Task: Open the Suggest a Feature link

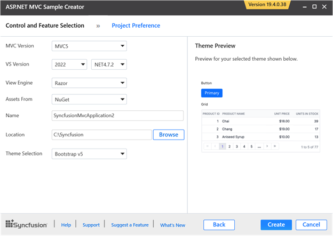Action: pos(130,225)
